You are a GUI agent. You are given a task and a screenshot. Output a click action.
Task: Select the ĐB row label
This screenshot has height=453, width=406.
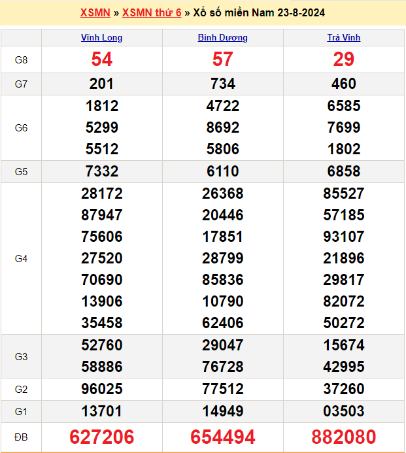(x=21, y=437)
